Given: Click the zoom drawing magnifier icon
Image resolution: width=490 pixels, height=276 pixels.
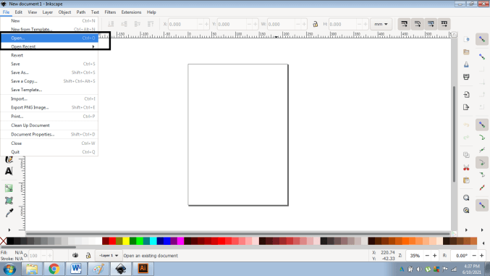Looking at the screenshot, I should click(x=466, y=210).
